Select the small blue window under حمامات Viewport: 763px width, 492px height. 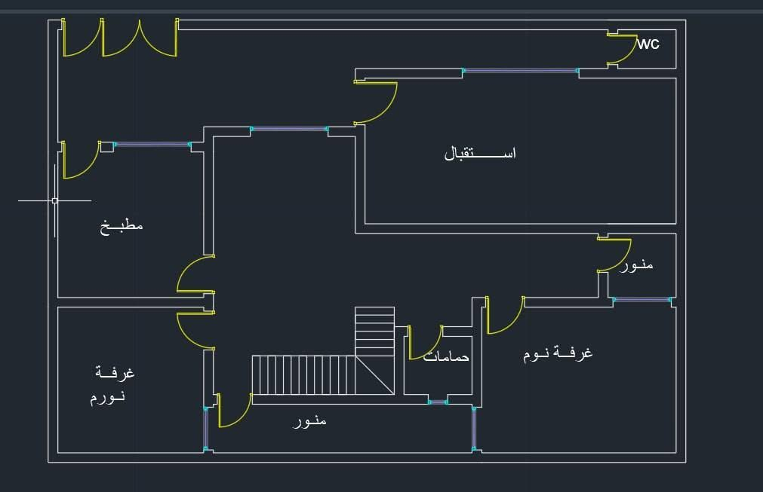[438, 402]
